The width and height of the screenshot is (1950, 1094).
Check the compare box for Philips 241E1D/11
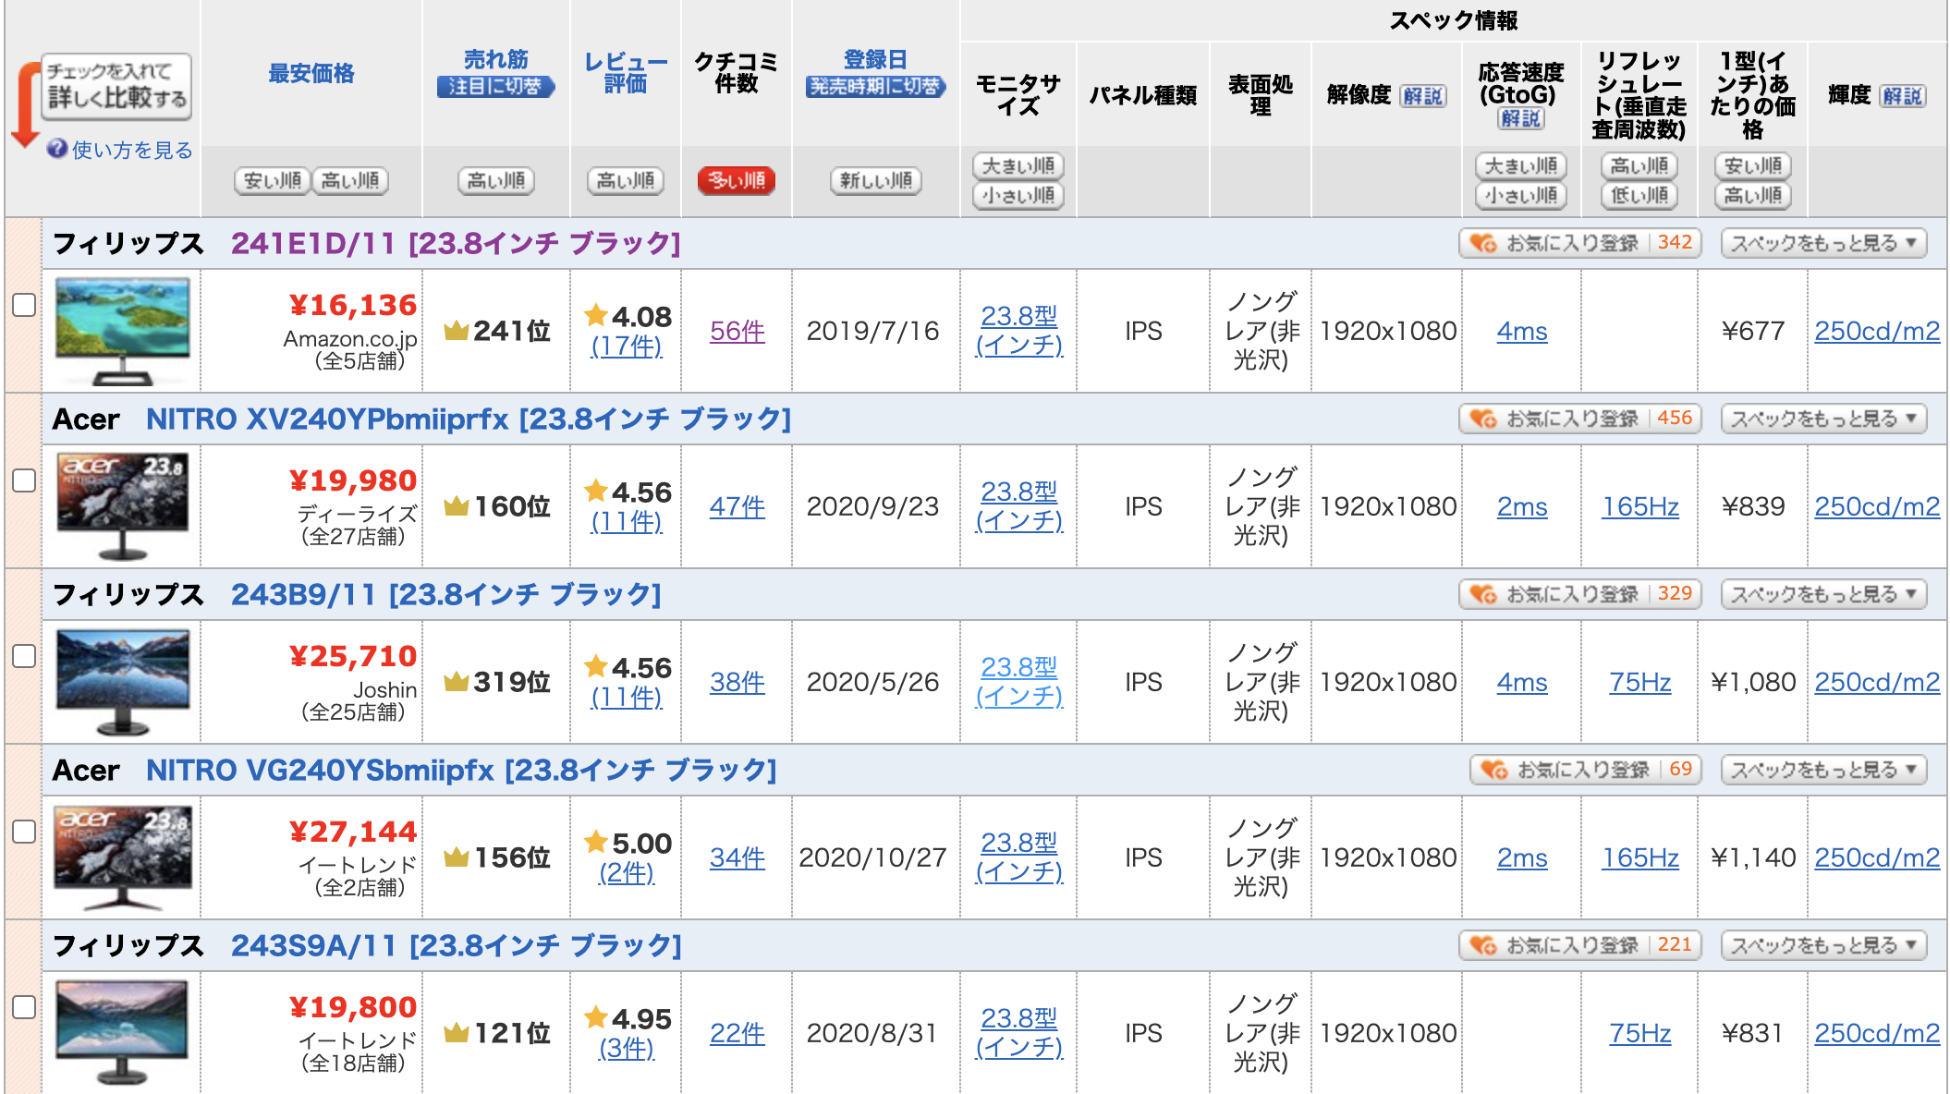coord(24,305)
